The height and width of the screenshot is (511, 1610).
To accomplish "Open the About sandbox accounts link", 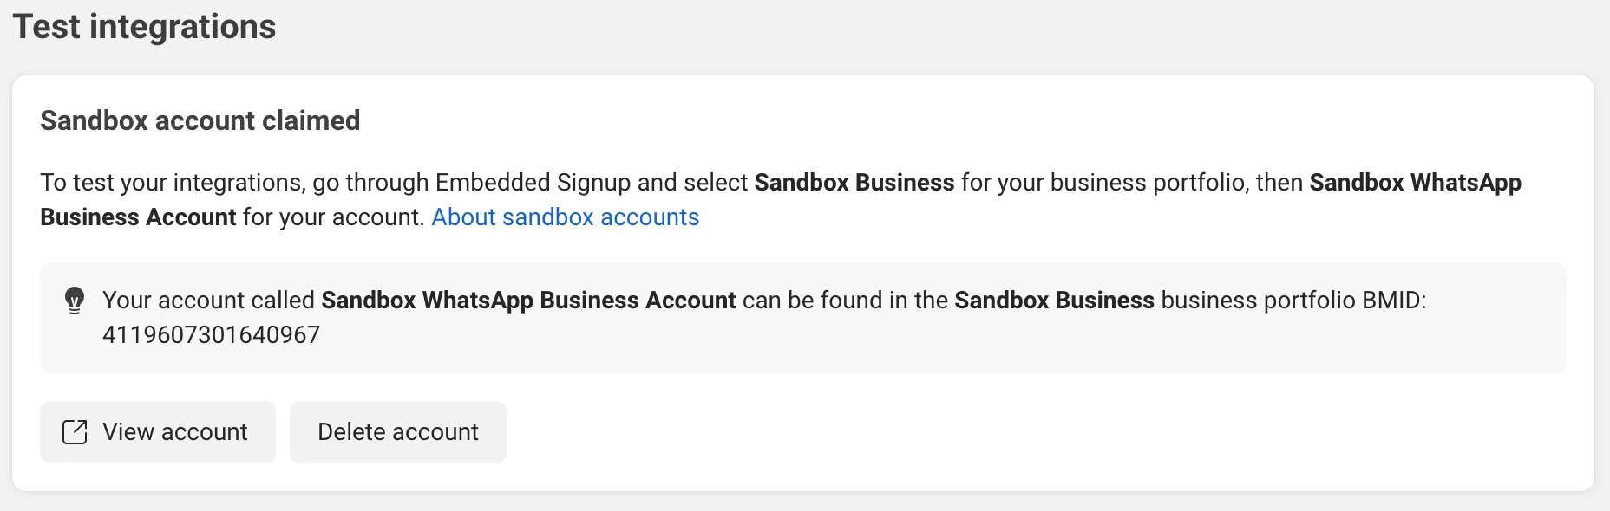I will click(x=565, y=217).
